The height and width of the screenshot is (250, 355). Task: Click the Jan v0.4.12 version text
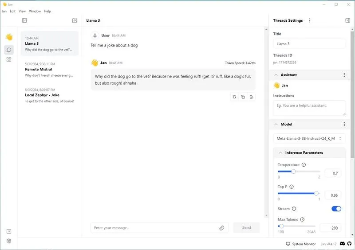[328, 244]
